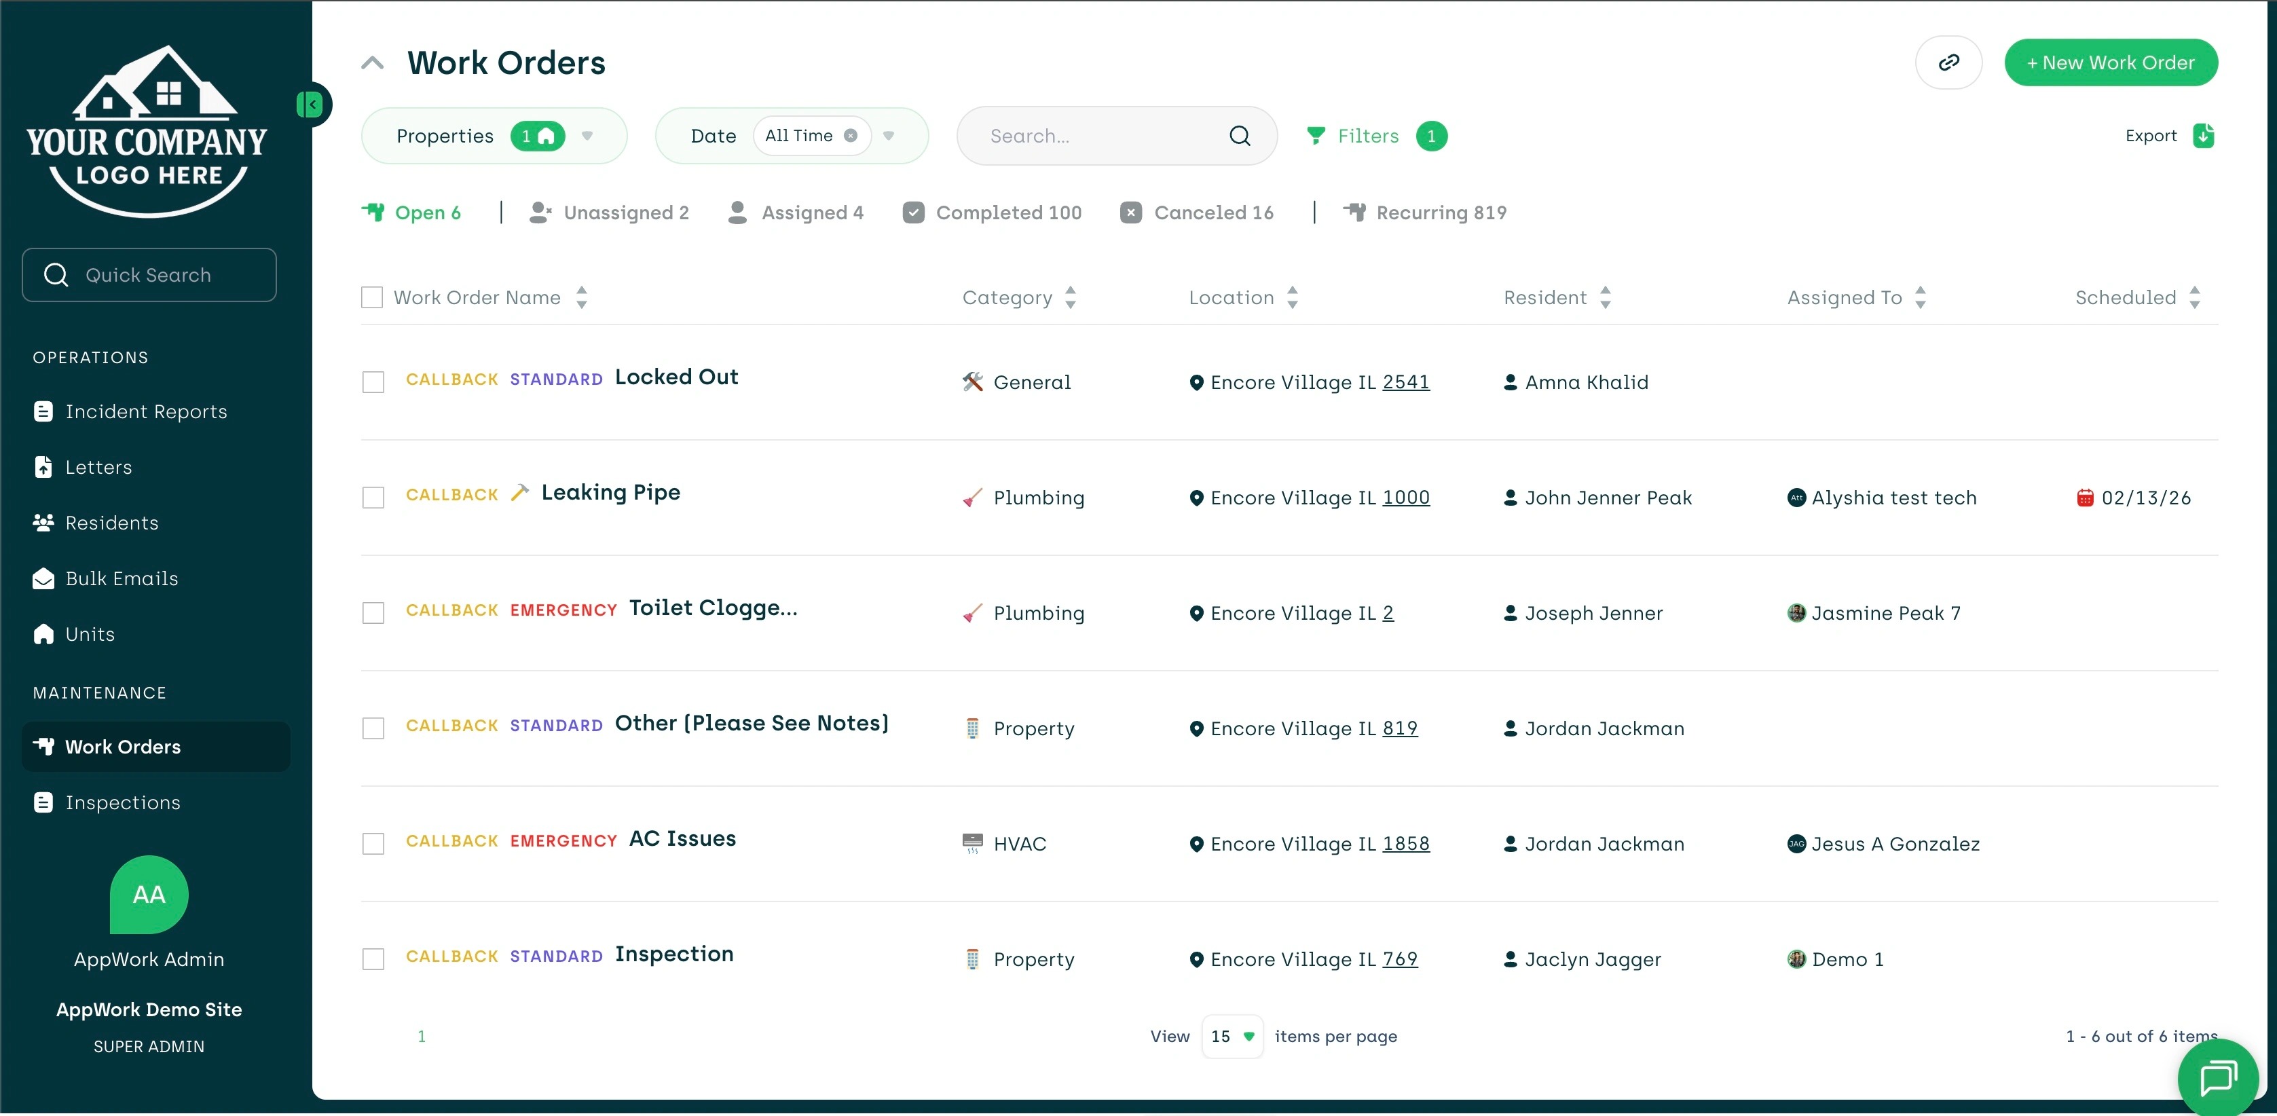Screen dimensions: 2277x1116
Task: Click the copy link icon button
Action: (x=1948, y=62)
